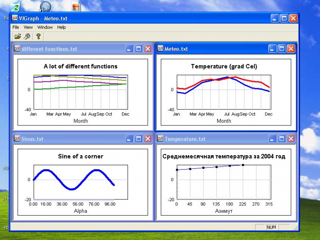
Task: Click the chart title 'A lot of different functions'
Action: click(x=81, y=66)
